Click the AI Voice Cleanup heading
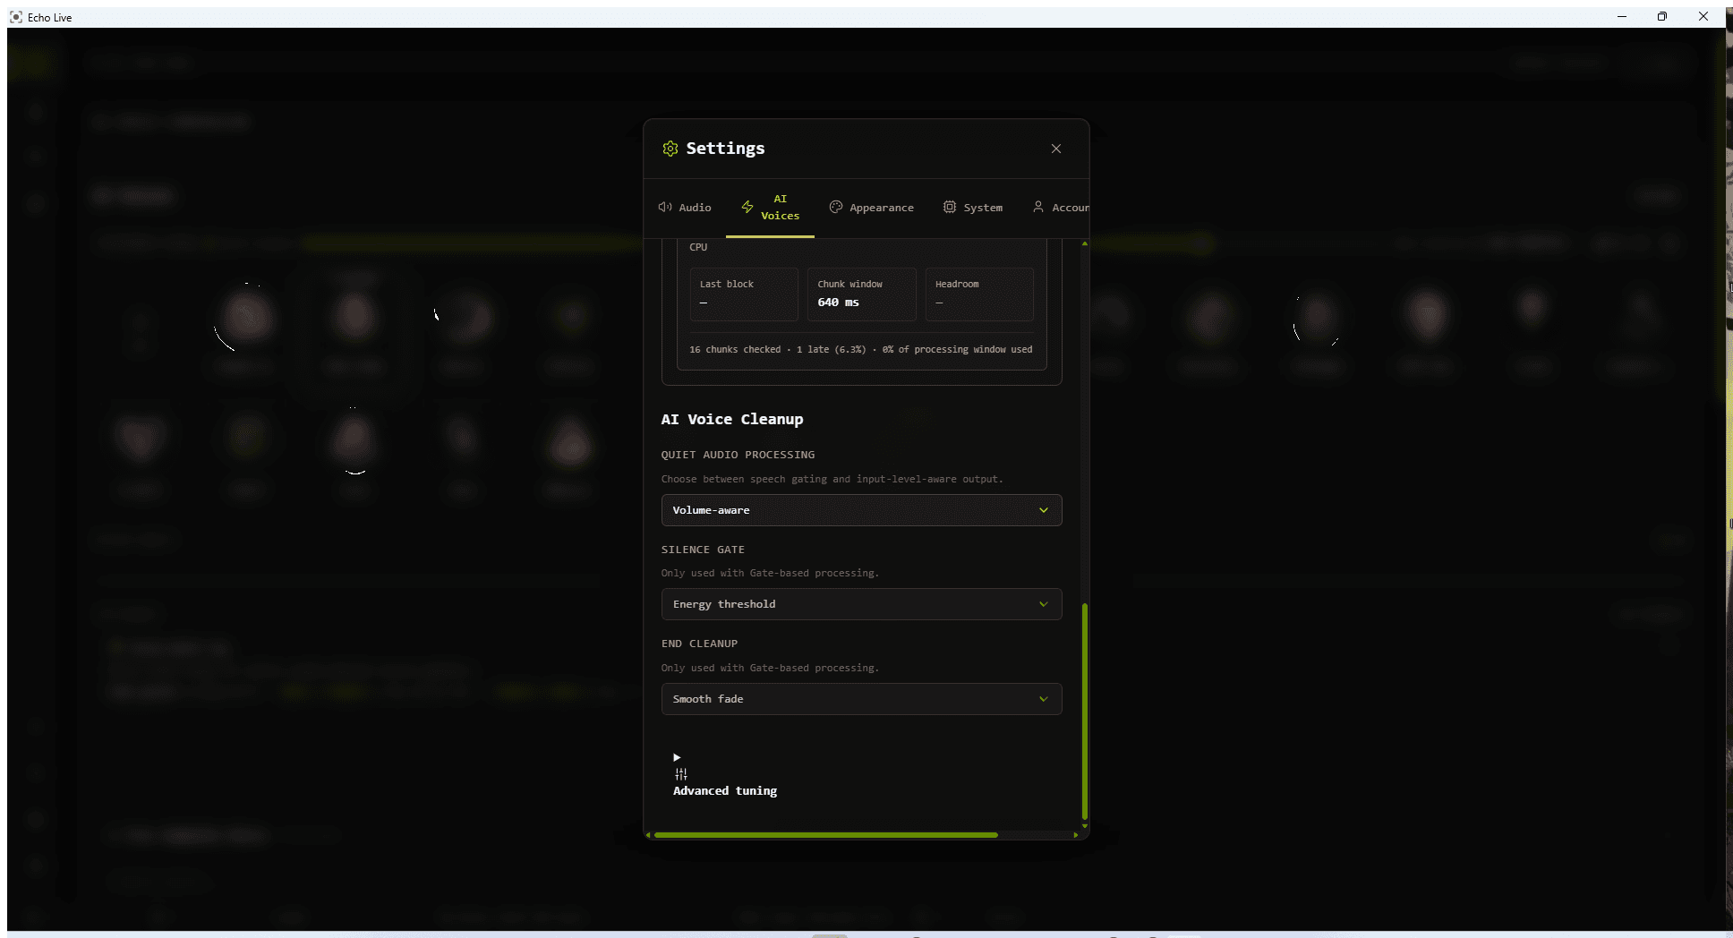The width and height of the screenshot is (1733, 938). (732, 419)
